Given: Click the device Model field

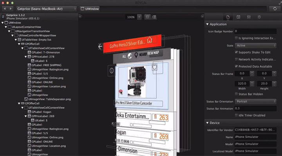Looking at the screenshot, I should (255, 144).
